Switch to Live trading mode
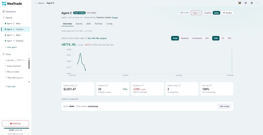Screen dimensions: 263x135 pos(91,13)
